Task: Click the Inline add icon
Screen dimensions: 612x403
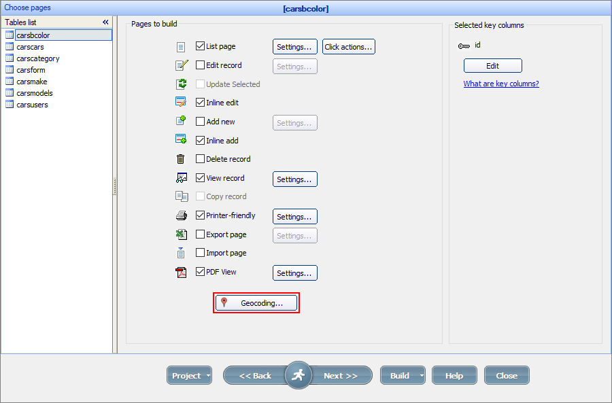Action: click(x=181, y=140)
